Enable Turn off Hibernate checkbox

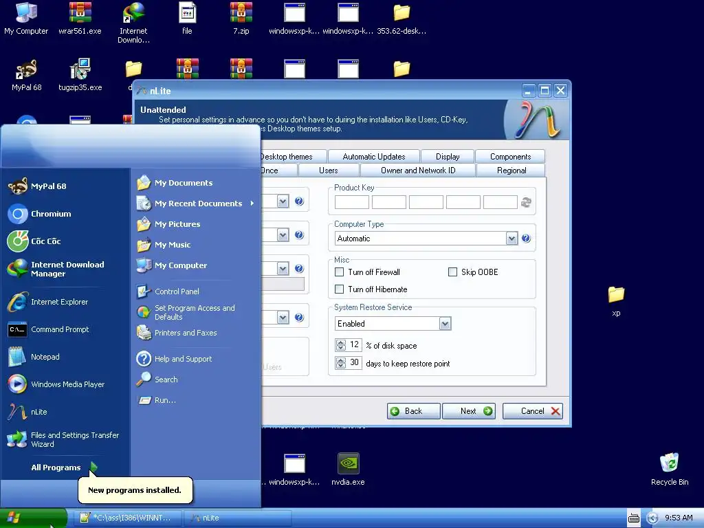(x=340, y=289)
